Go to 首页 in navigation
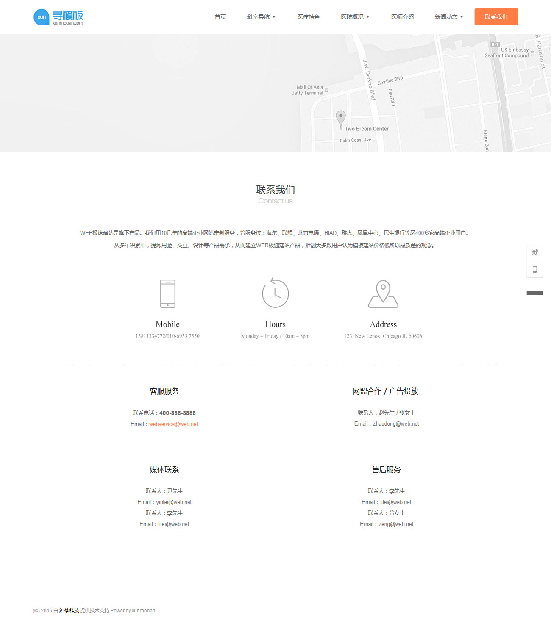This screenshot has width=551, height=620. pos(220,17)
